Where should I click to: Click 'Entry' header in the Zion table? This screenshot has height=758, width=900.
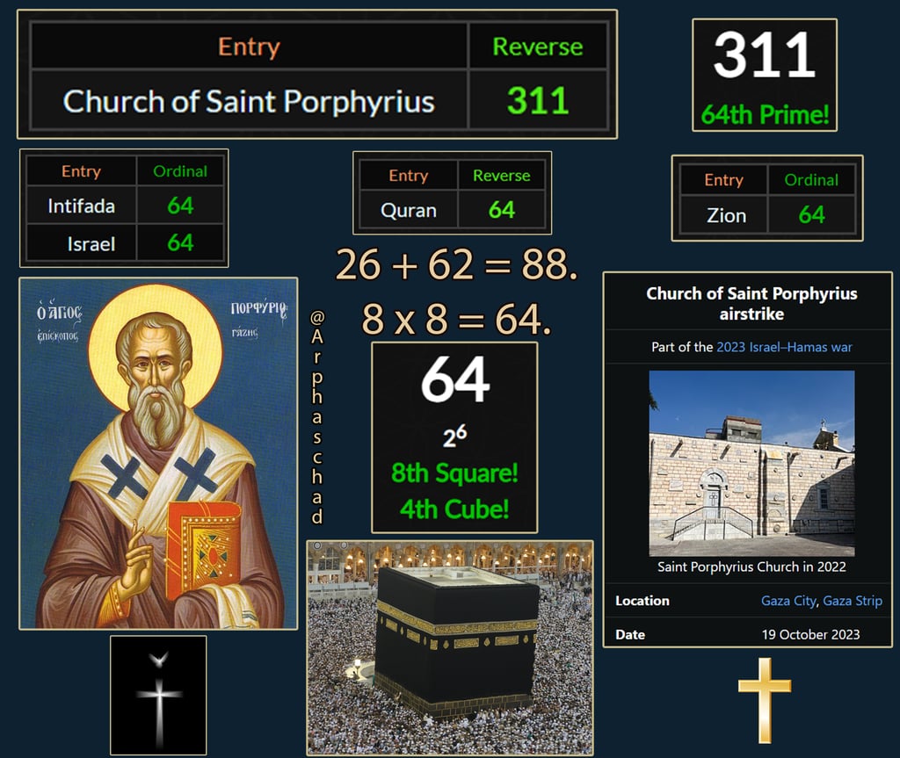[724, 179]
